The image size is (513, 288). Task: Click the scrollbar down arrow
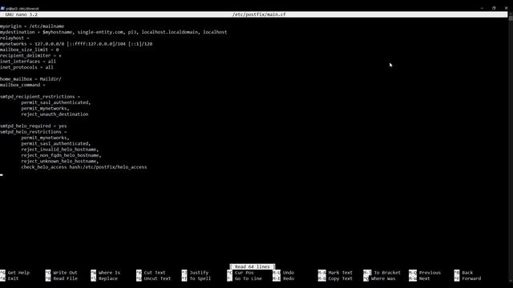tap(511, 282)
